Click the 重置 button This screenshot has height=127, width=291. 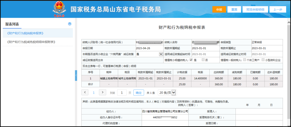234,9
